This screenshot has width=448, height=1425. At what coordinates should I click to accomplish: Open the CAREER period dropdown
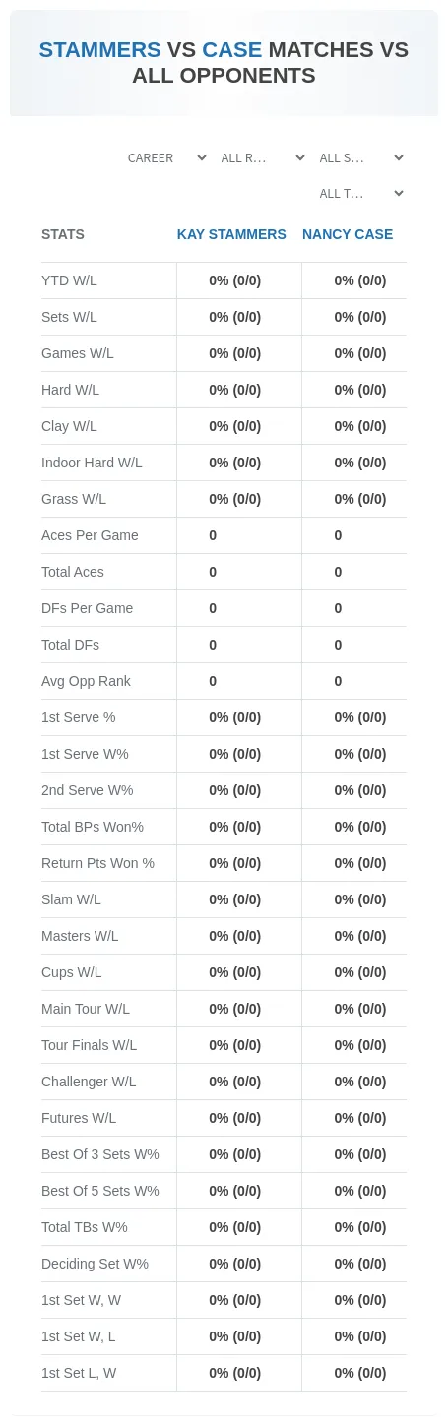167,157
